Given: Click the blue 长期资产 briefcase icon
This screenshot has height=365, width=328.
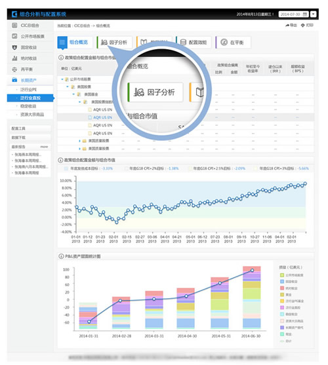Looking at the screenshot, I should coord(14,80).
